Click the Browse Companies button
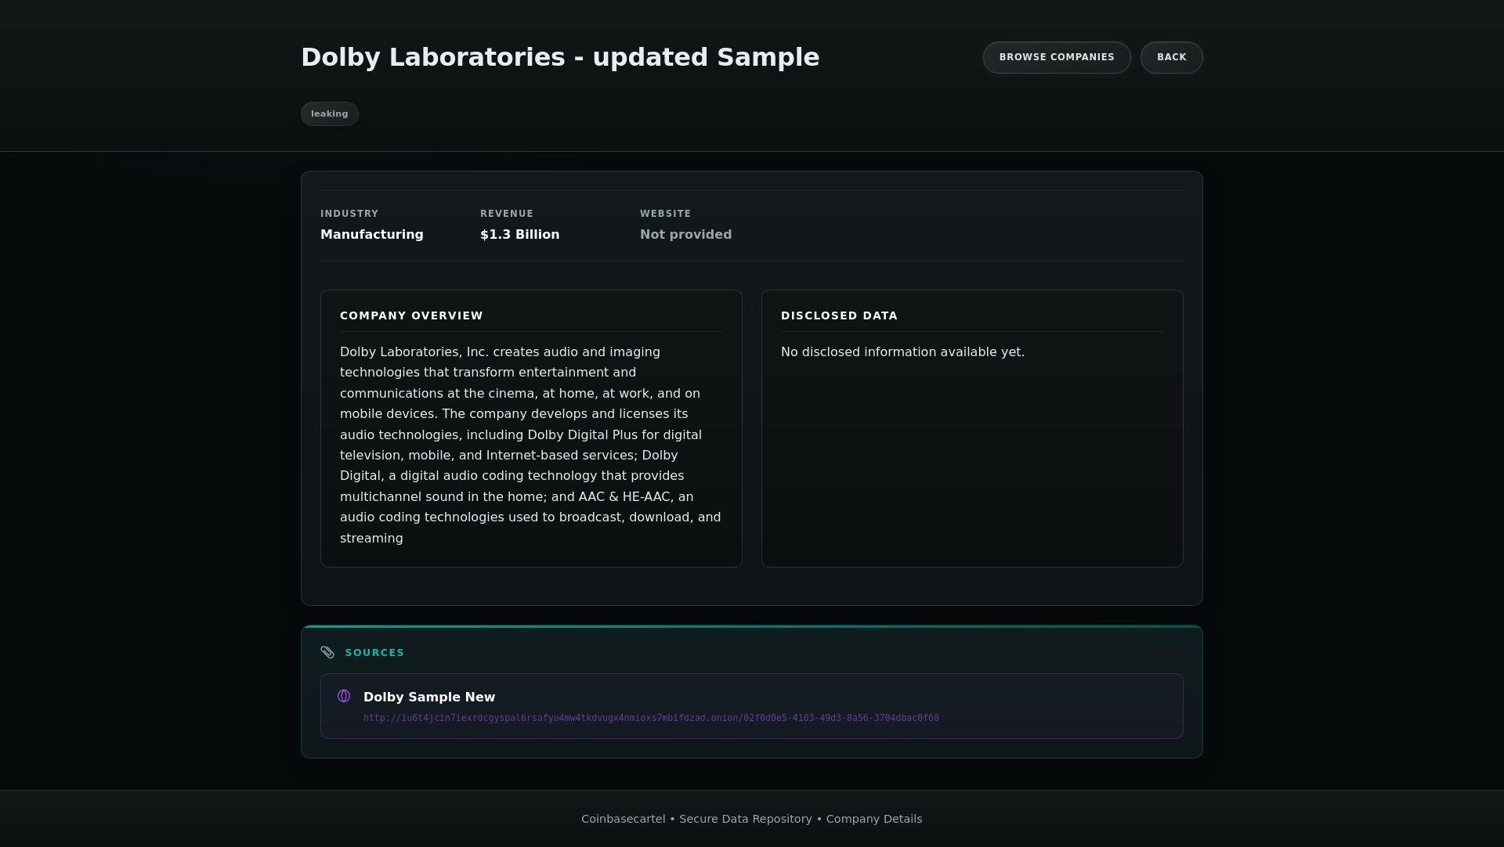 tap(1056, 57)
